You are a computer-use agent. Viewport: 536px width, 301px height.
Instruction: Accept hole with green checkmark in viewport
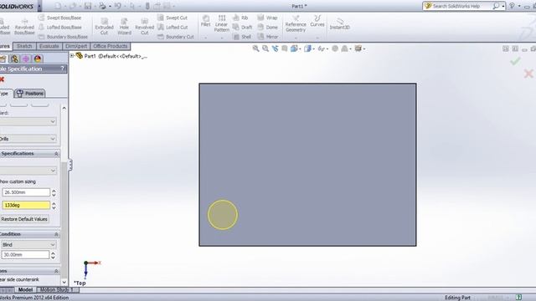point(515,61)
